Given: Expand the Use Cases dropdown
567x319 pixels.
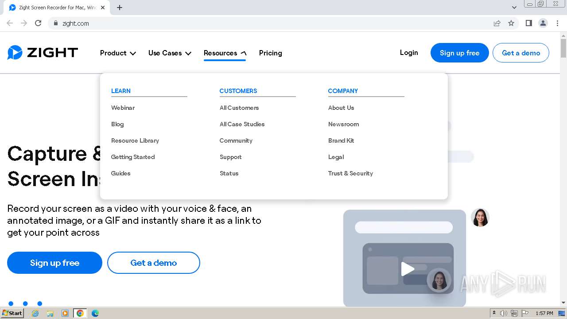Looking at the screenshot, I should point(170,53).
